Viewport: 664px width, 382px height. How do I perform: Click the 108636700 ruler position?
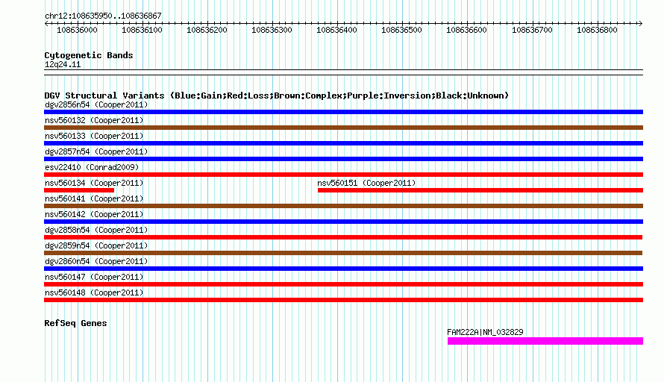click(532, 30)
